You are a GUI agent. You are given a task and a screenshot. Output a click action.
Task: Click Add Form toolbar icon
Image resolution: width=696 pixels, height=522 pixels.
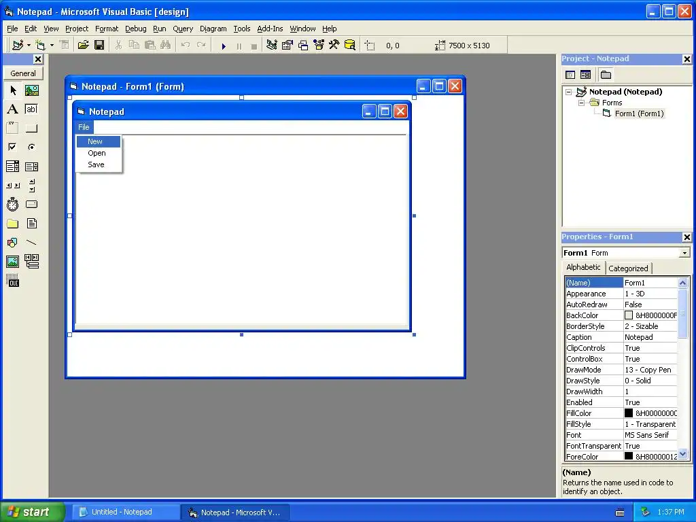[x=40, y=45]
